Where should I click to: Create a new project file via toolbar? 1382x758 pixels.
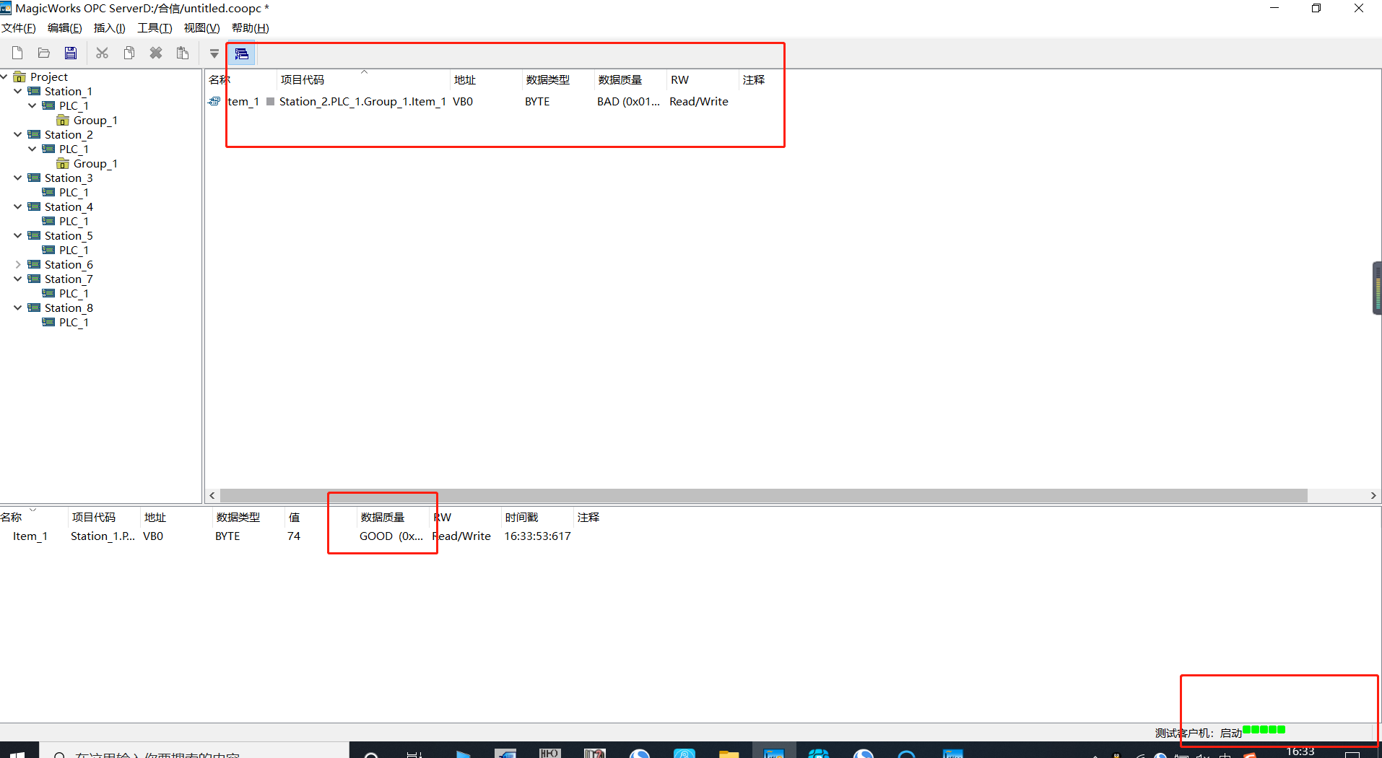(x=17, y=53)
